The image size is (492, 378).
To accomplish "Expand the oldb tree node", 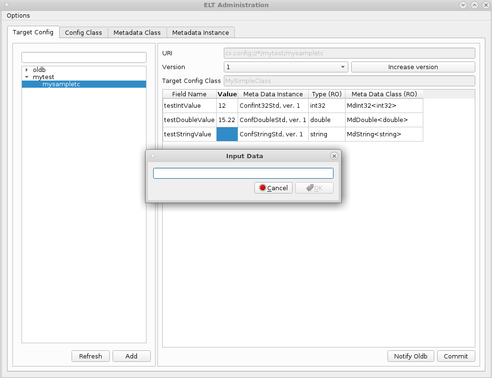I will coord(27,70).
